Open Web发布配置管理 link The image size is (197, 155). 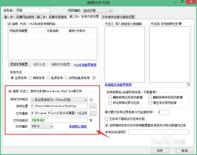85,65
